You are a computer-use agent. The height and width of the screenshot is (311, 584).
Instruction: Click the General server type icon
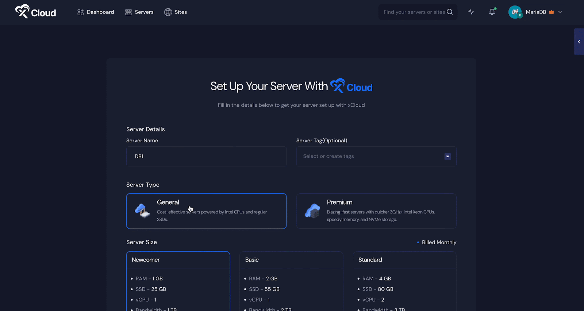point(142,211)
